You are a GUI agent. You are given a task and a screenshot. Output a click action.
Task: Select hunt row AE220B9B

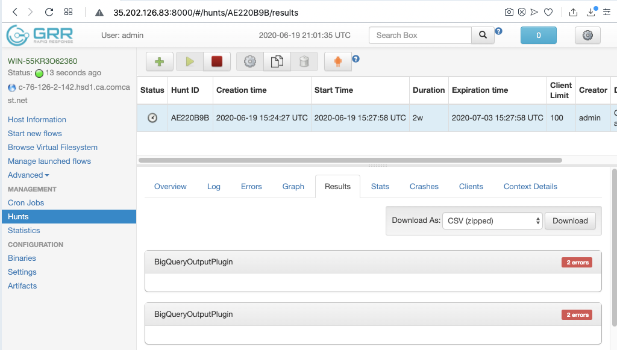click(x=377, y=117)
